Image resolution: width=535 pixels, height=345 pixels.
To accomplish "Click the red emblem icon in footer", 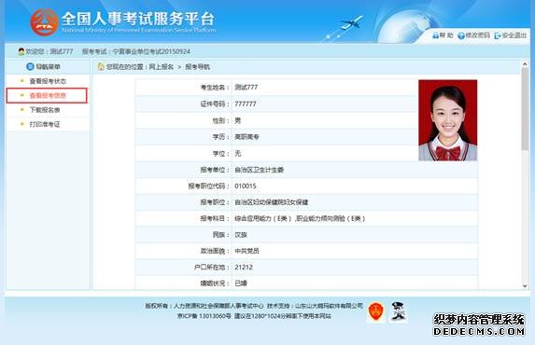I will (376, 311).
